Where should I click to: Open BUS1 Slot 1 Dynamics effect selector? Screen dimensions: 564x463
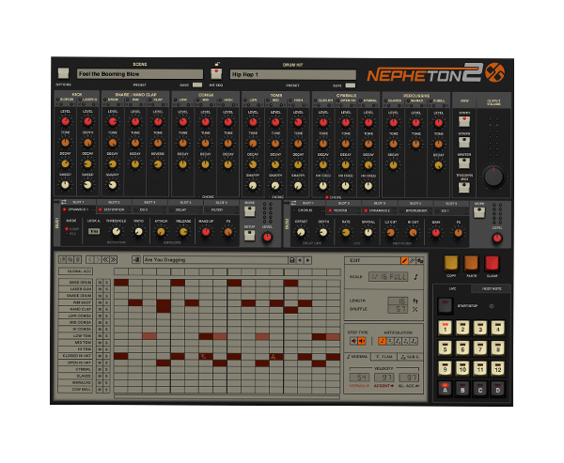79,209
